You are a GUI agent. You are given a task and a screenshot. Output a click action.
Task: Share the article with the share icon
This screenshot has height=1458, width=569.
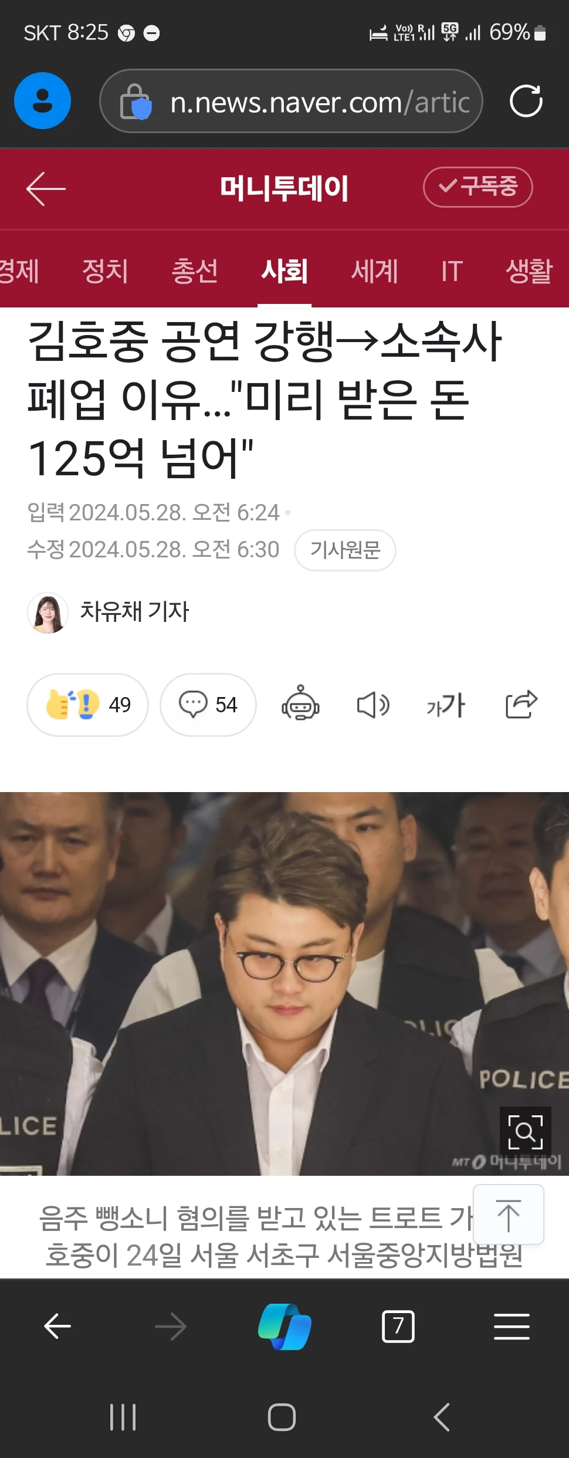click(x=521, y=703)
